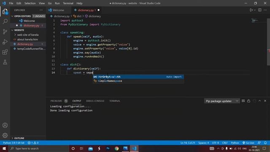The height and width of the screenshot is (152, 270).
Task: Open feedback icon in status bar
Action: pos(259,143)
